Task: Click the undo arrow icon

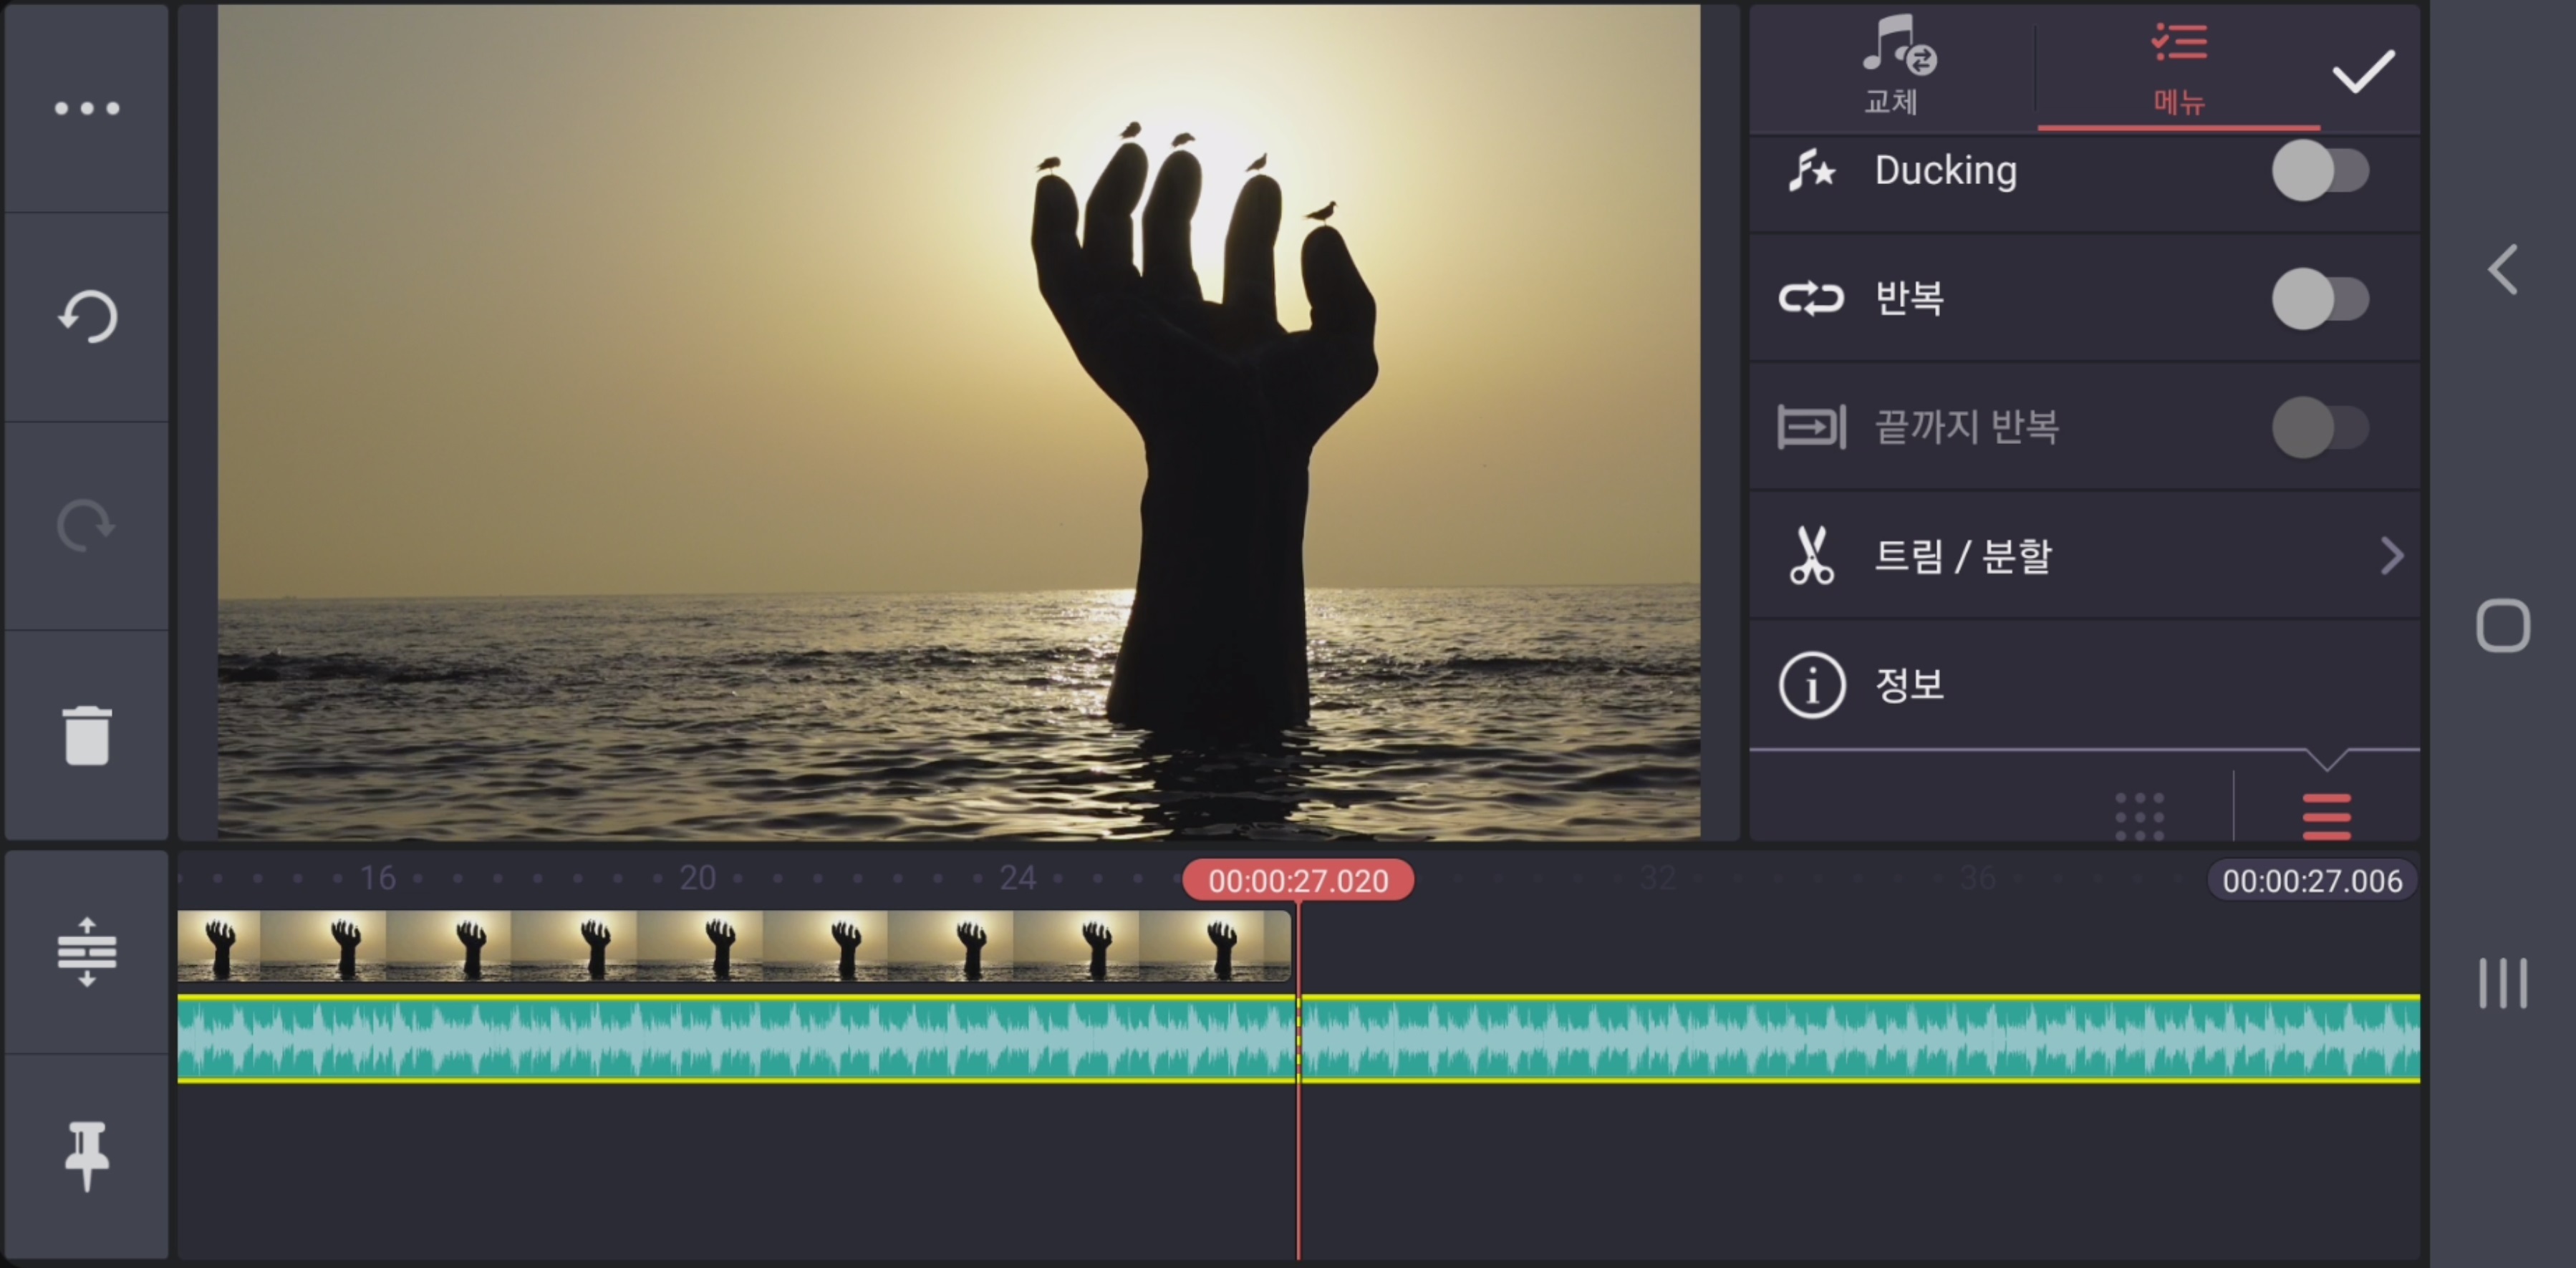Action: tap(87, 317)
